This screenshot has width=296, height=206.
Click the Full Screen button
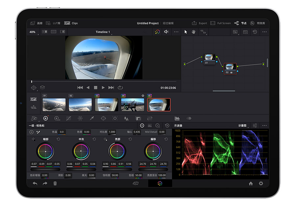point(220,23)
